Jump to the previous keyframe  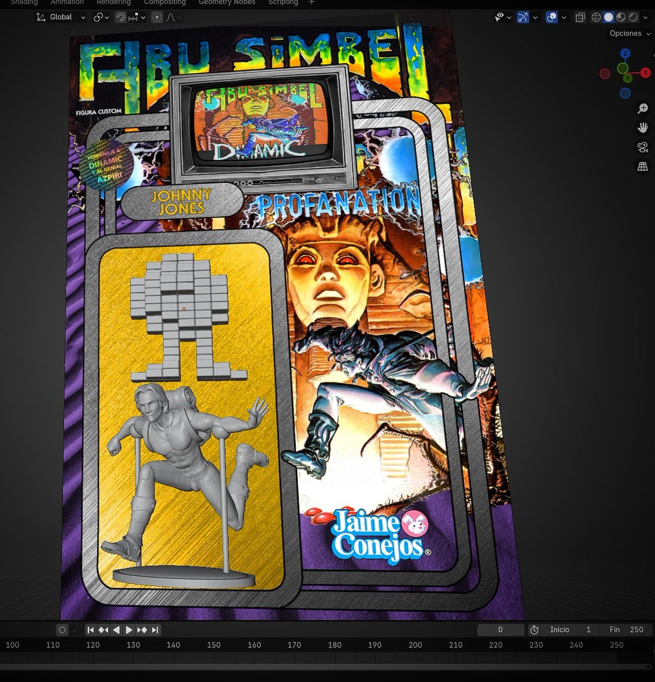coord(103,630)
